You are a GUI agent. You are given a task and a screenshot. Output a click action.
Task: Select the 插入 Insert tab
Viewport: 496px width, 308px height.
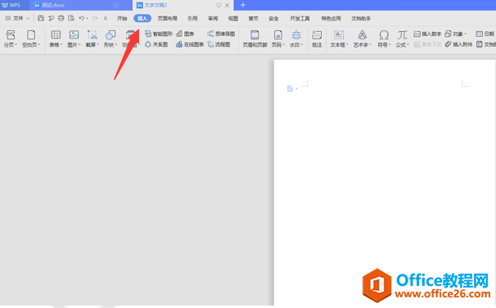point(142,18)
